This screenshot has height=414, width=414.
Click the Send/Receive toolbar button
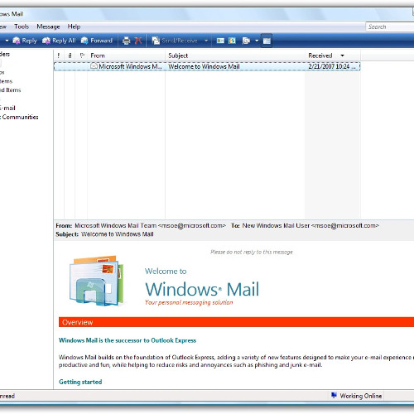[175, 41]
